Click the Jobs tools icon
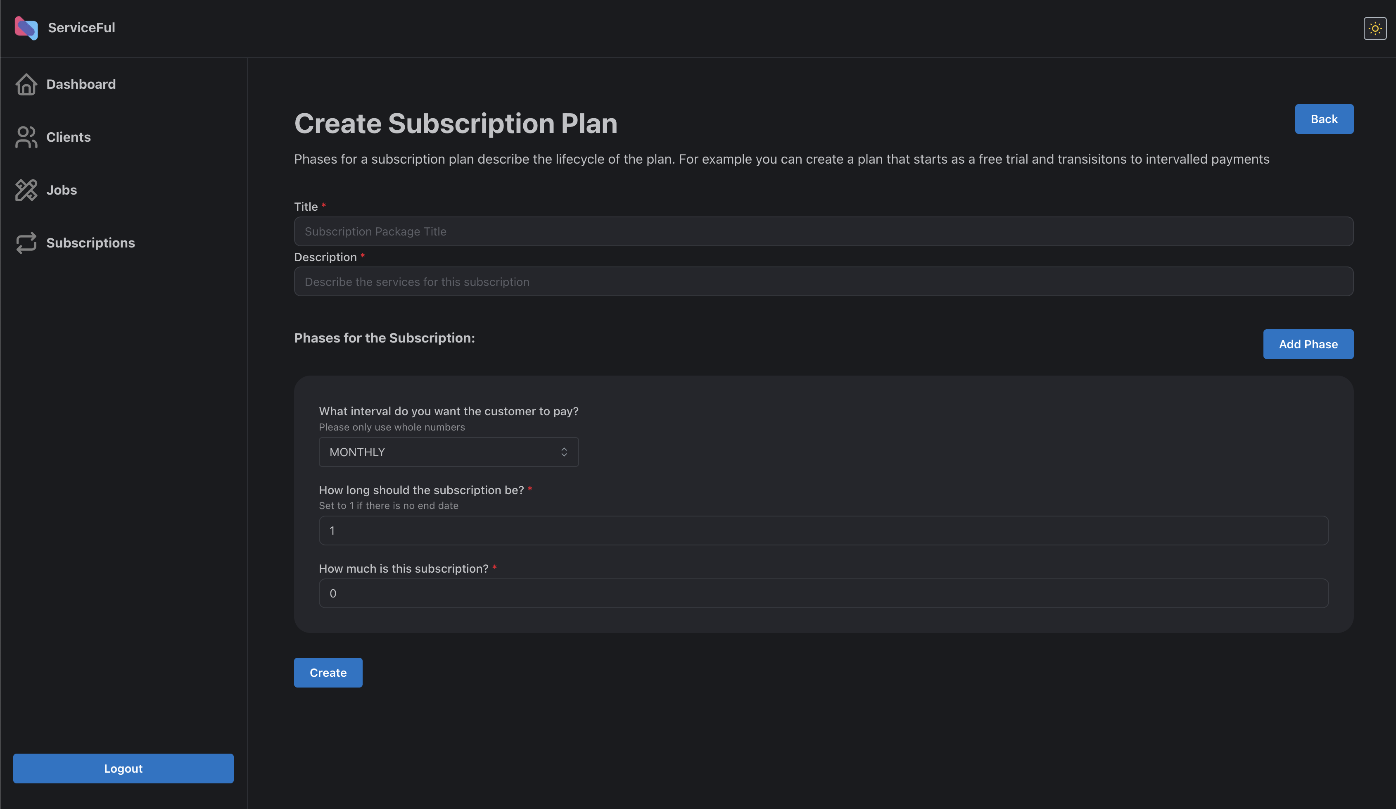The width and height of the screenshot is (1396, 809). (x=26, y=190)
